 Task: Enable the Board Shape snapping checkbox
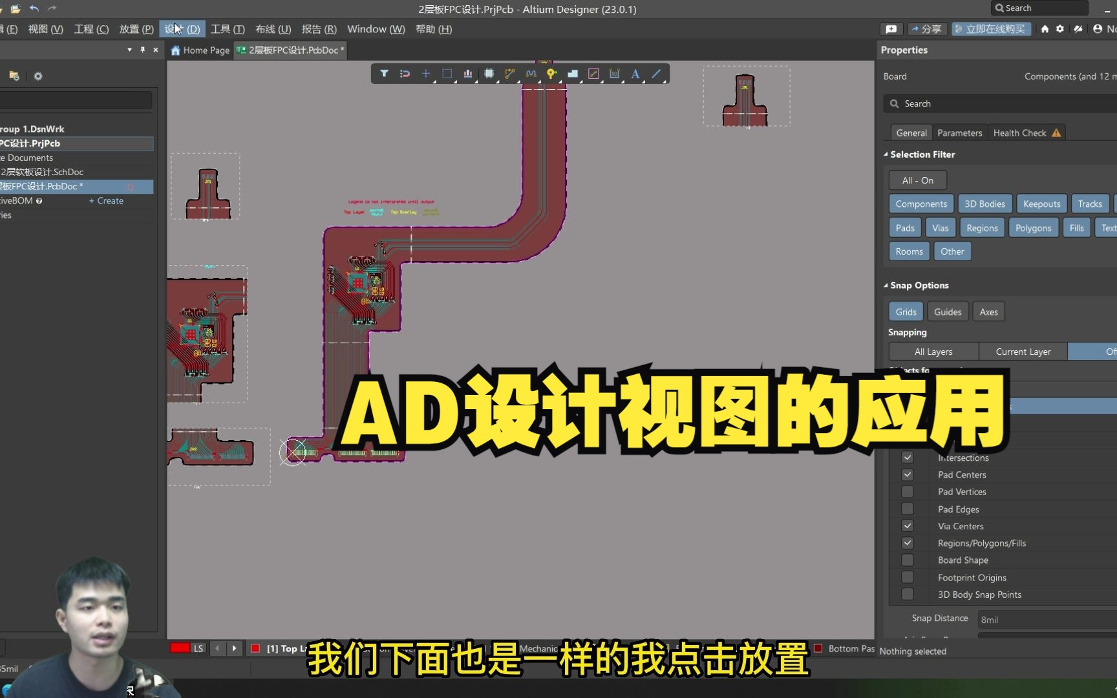coord(908,560)
